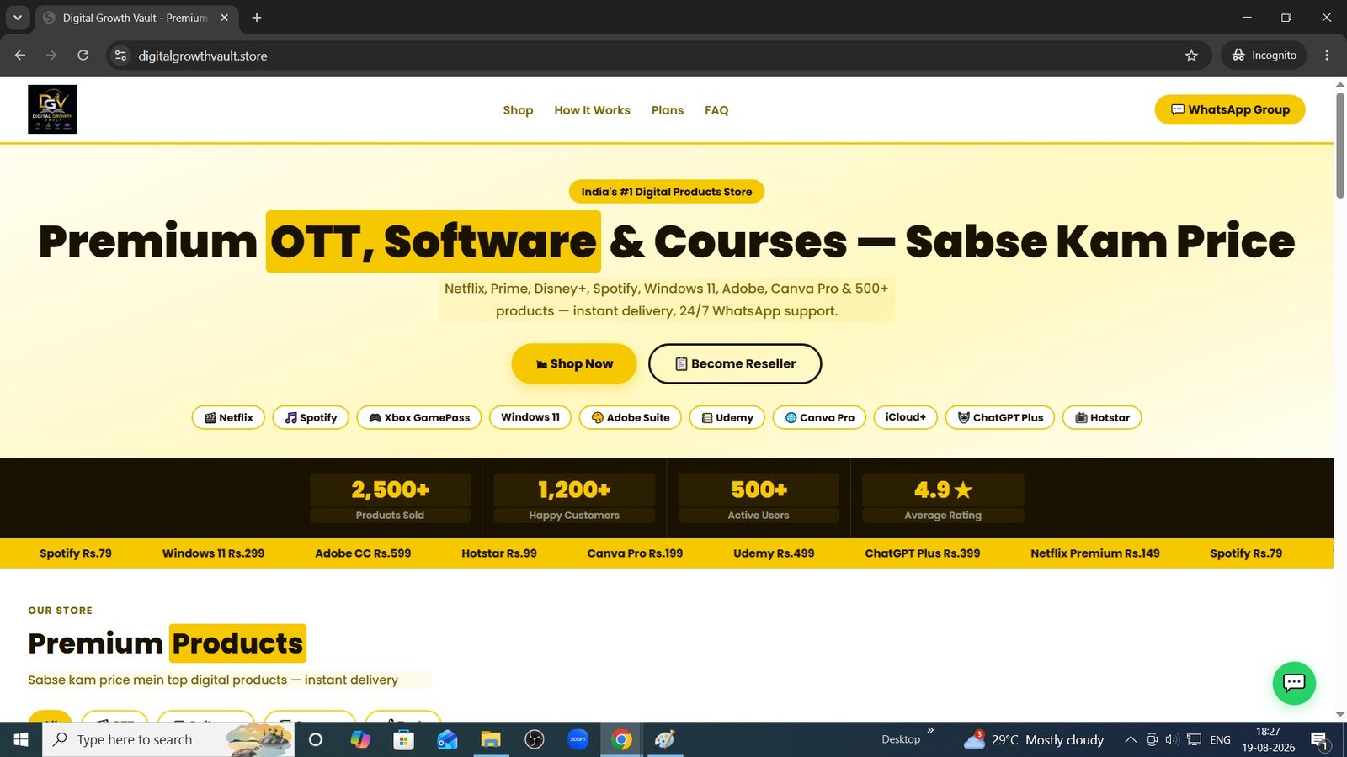Go to the Shop nav link

518,110
